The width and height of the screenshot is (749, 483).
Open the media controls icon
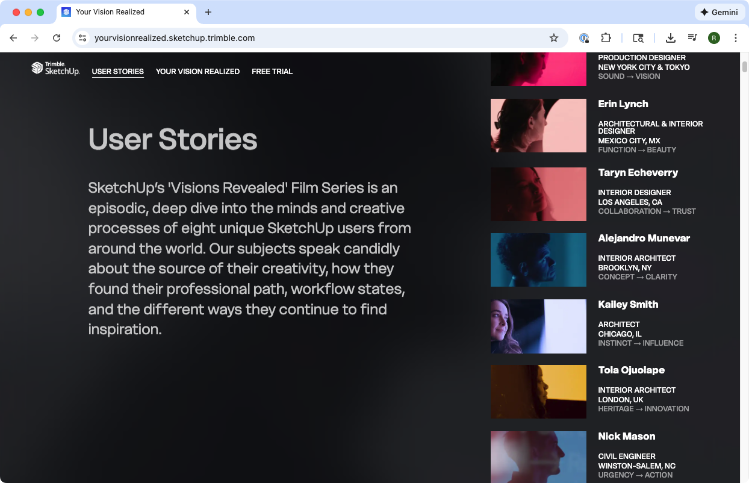coord(692,38)
